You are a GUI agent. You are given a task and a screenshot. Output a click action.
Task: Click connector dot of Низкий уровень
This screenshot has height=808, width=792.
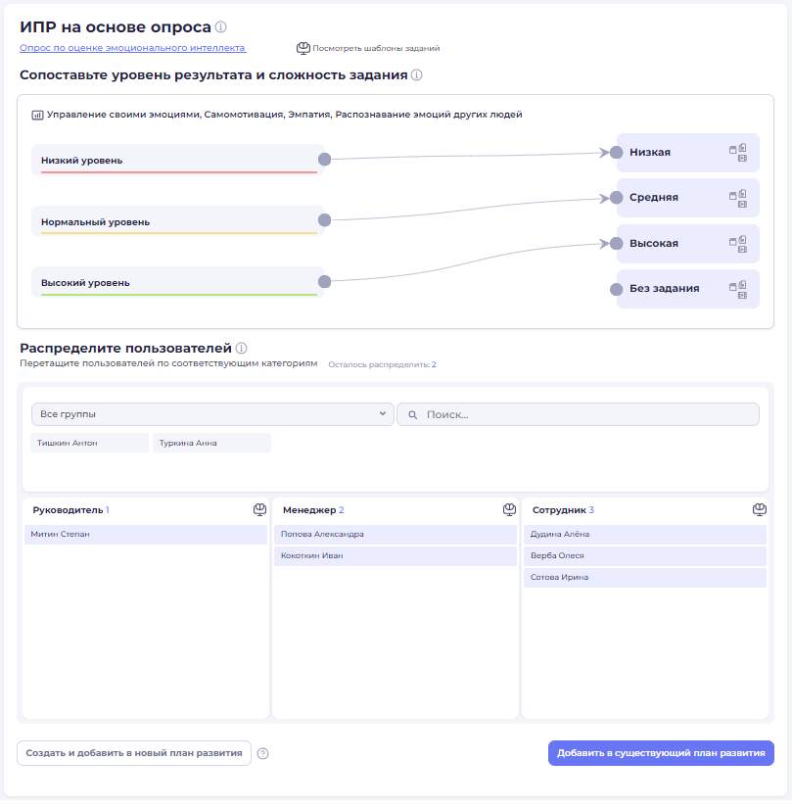(x=324, y=160)
